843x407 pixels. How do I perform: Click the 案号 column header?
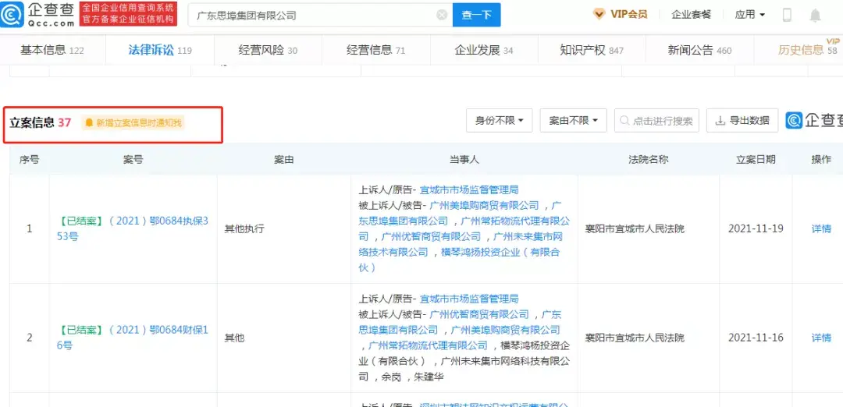[133, 160]
